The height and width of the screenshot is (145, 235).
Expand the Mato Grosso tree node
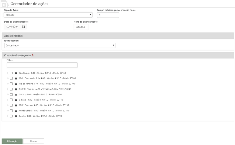(8, 105)
